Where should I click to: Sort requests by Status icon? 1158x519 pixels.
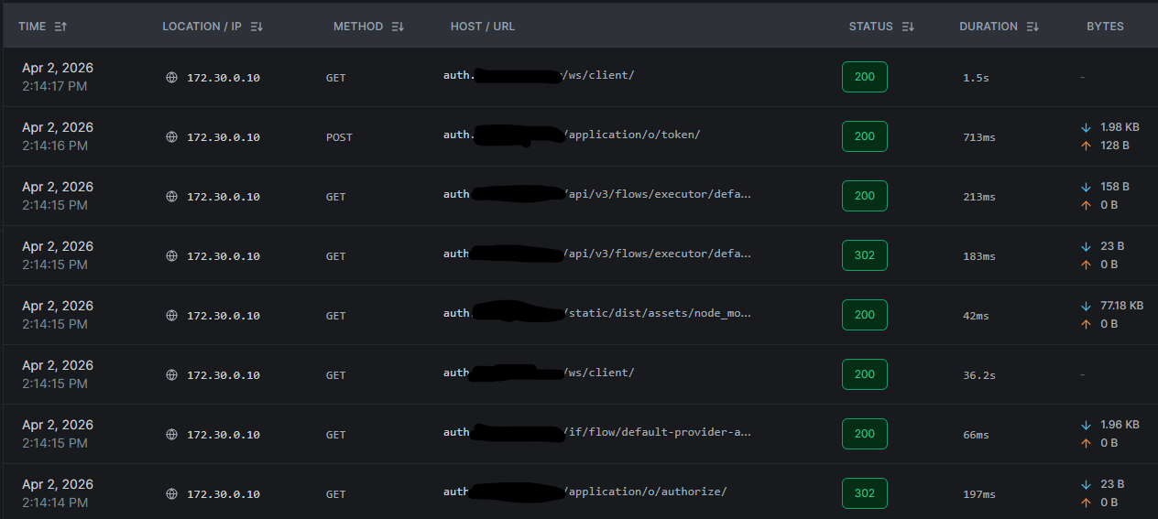click(908, 27)
